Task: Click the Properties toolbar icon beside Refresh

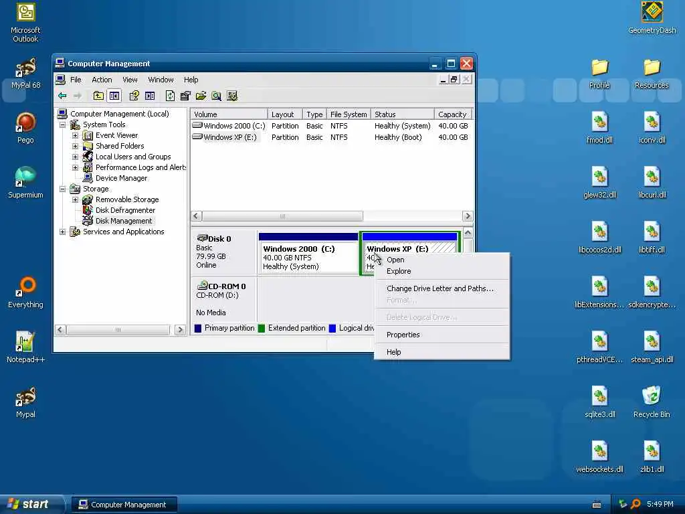Action: [x=185, y=96]
